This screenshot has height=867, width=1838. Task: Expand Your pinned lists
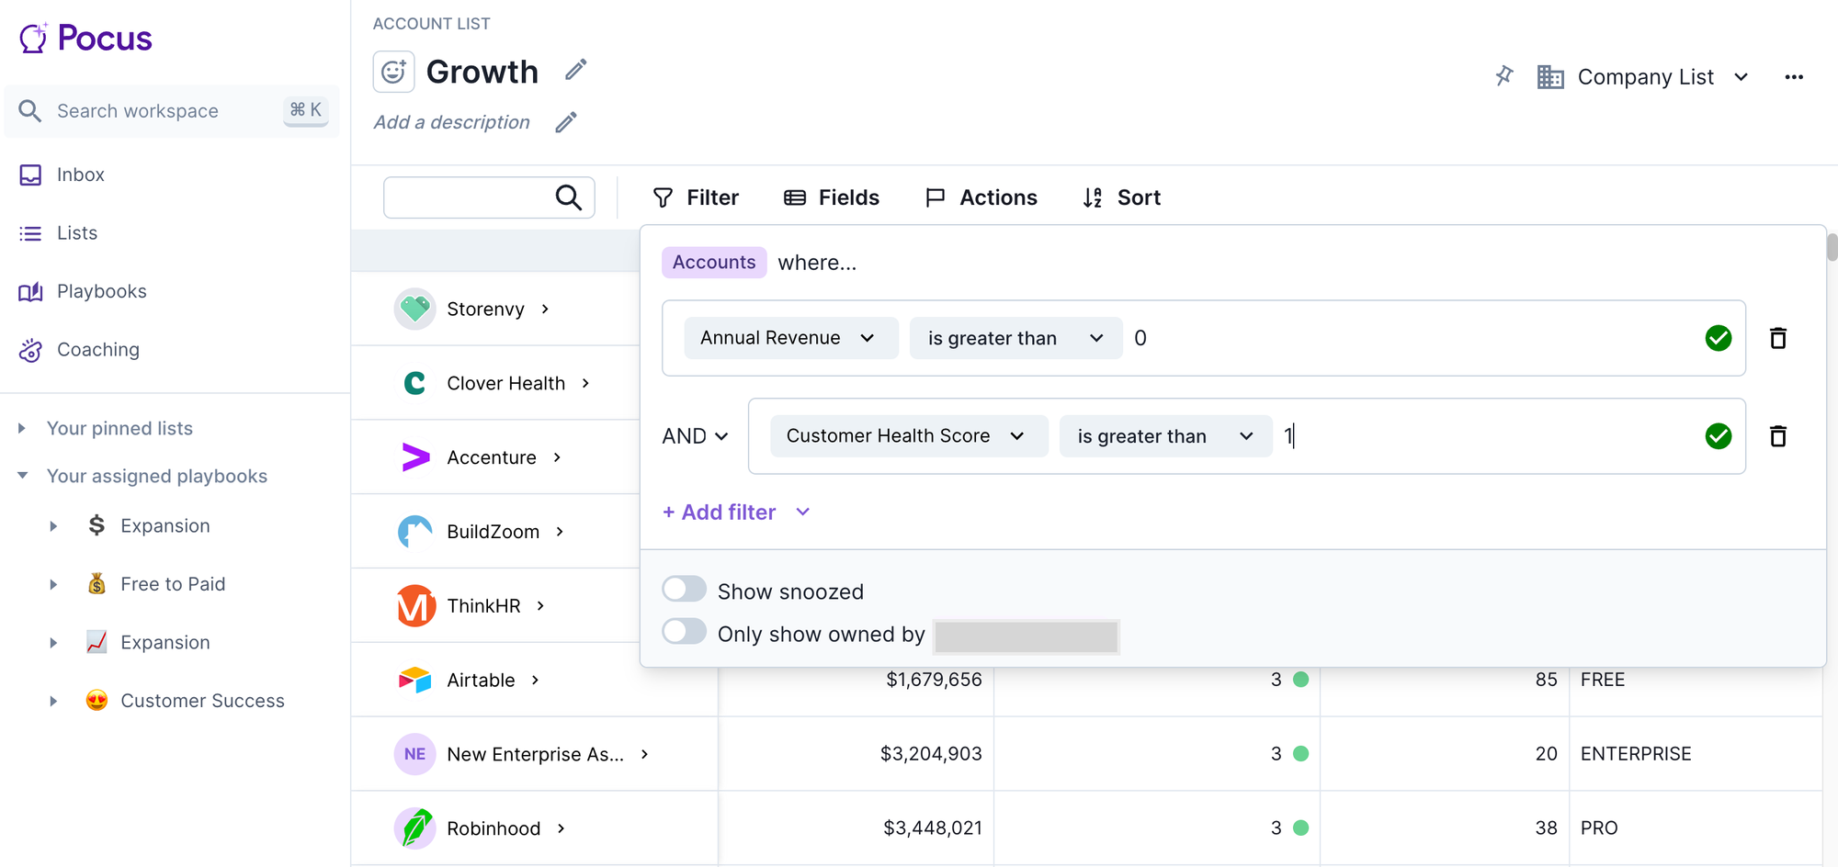22,428
